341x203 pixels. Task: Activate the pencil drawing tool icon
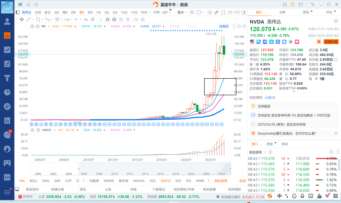pos(216,12)
